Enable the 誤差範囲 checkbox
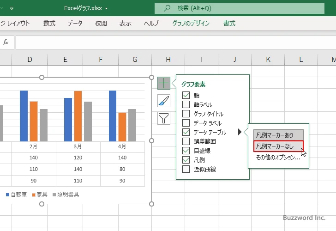Viewport: 336px width, 231px height. [x=186, y=141]
